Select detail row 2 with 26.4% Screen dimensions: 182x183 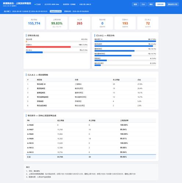click(x=91, y=89)
